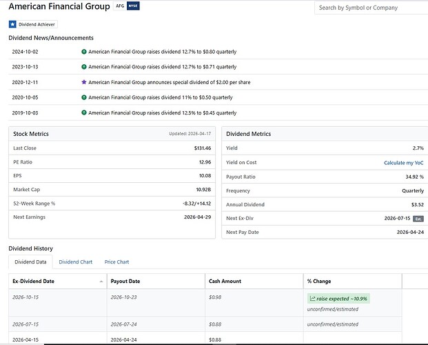Open news raising dividend to $0.80 quarterly
The width and height of the screenshot is (428, 345).
(x=163, y=52)
